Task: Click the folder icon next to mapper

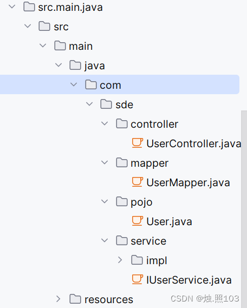Action: click(122, 162)
